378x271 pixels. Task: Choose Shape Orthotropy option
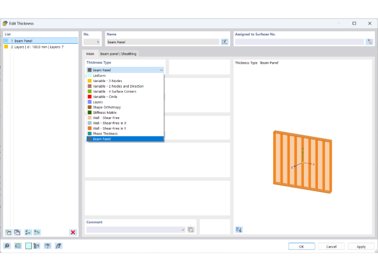point(125,107)
